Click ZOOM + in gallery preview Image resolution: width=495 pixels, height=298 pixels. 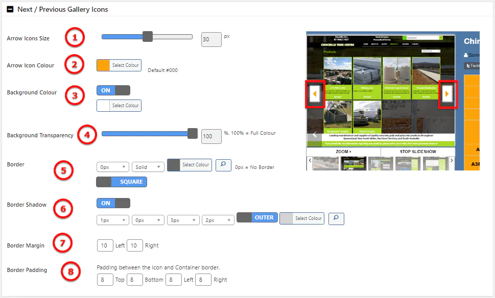pos(343,152)
